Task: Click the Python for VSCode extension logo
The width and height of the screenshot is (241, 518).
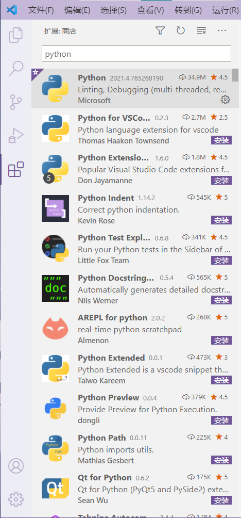Action: pyautogui.click(x=55, y=128)
